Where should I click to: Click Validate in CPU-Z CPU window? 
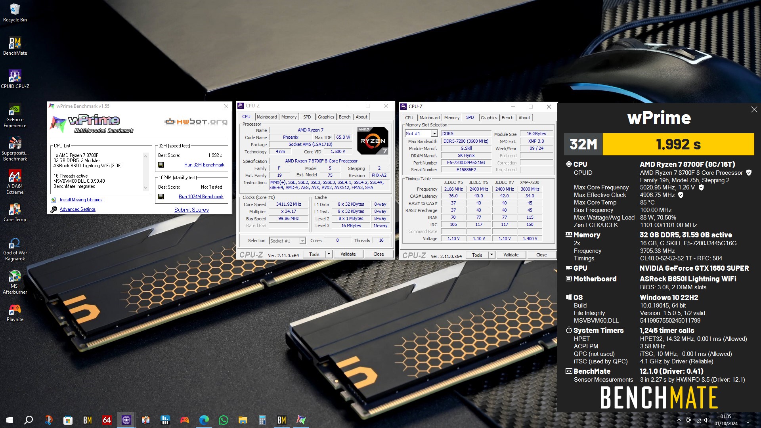[x=348, y=254]
